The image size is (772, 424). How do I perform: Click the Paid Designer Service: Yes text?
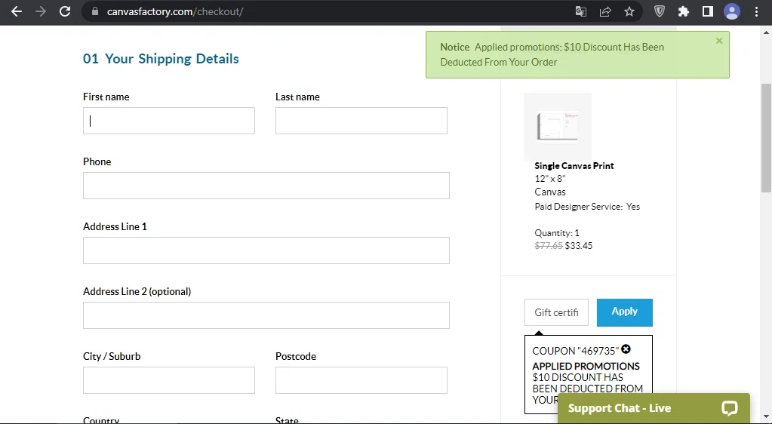[x=587, y=207]
